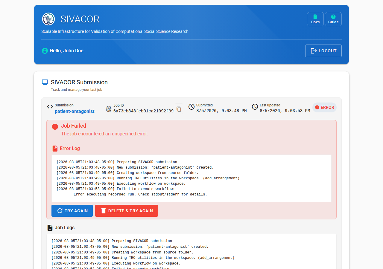Click Error Log line 'Running TRO utilities in the workspace'
Screen dimensions: 383x269
tap(148, 178)
